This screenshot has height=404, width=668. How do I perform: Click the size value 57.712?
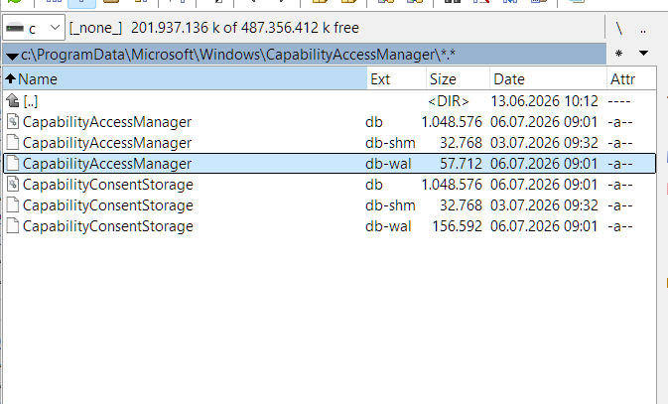(461, 164)
